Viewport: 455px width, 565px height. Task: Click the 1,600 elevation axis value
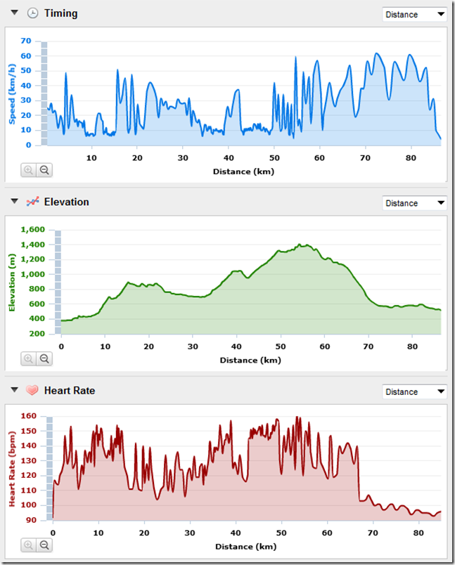(33, 230)
